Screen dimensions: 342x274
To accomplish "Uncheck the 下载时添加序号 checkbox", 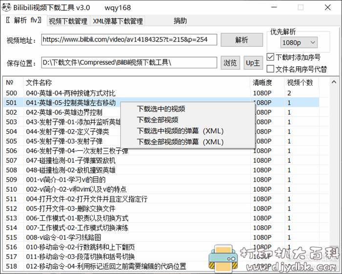I will point(271,57).
